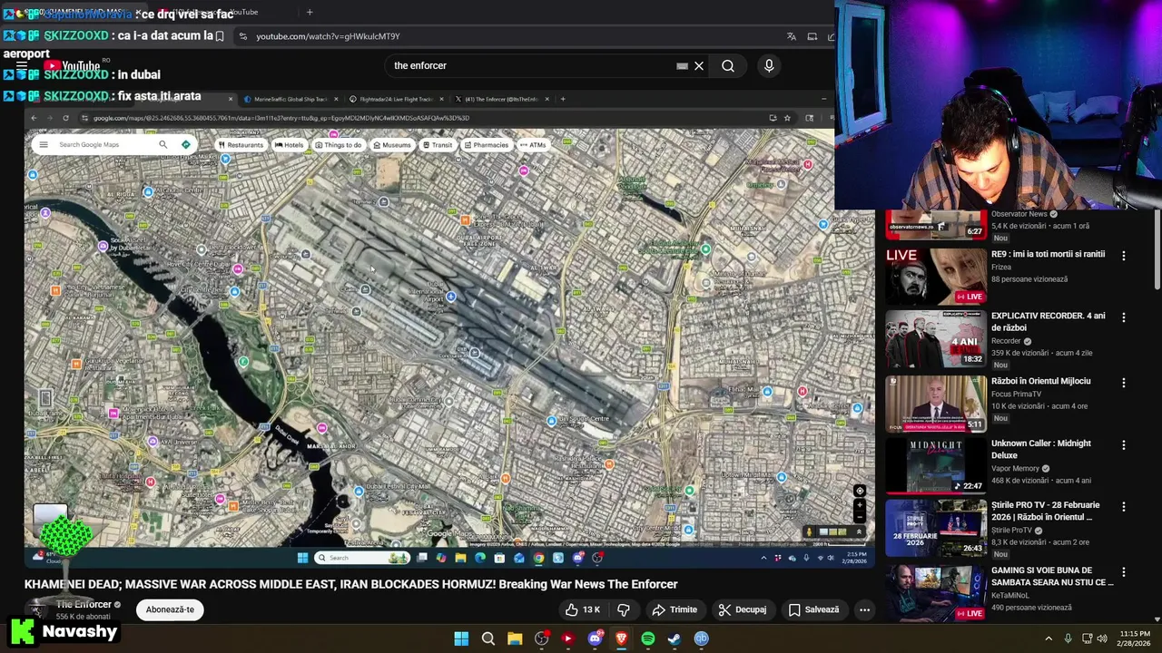Open the taskbar clock showing 11:15 PM
The height and width of the screenshot is (653, 1162).
(1134, 638)
